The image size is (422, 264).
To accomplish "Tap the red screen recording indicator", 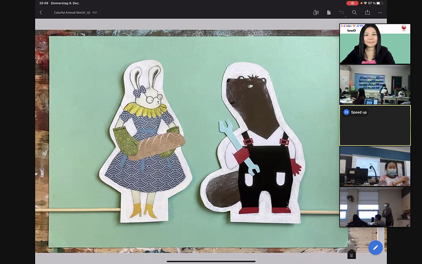I will point(352,3).
